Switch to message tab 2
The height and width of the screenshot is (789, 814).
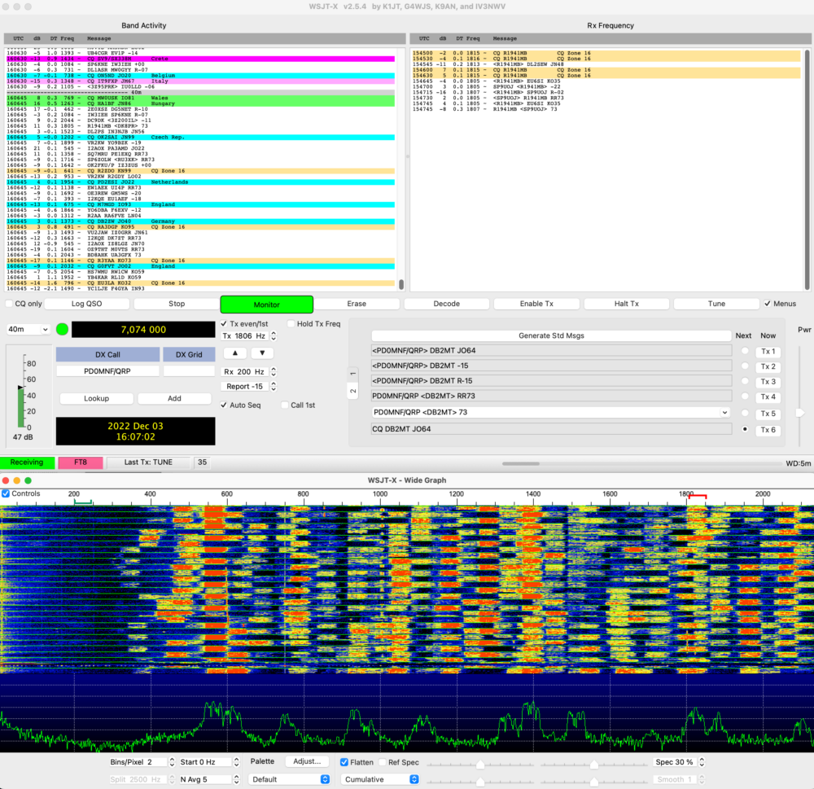pos(353,389)
